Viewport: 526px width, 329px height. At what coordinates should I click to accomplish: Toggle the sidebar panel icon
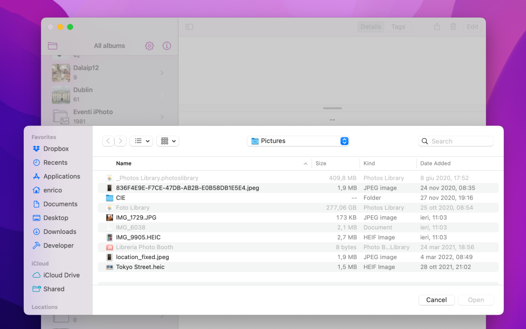click(x=189, y=27)
